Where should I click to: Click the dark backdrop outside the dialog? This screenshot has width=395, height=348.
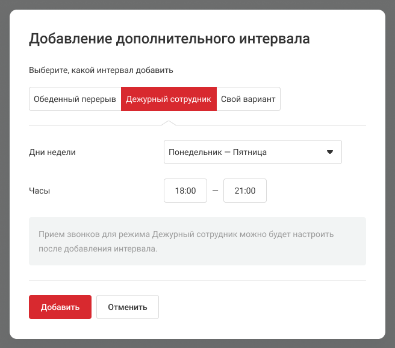pyautogui.click(x=4, y=181)
